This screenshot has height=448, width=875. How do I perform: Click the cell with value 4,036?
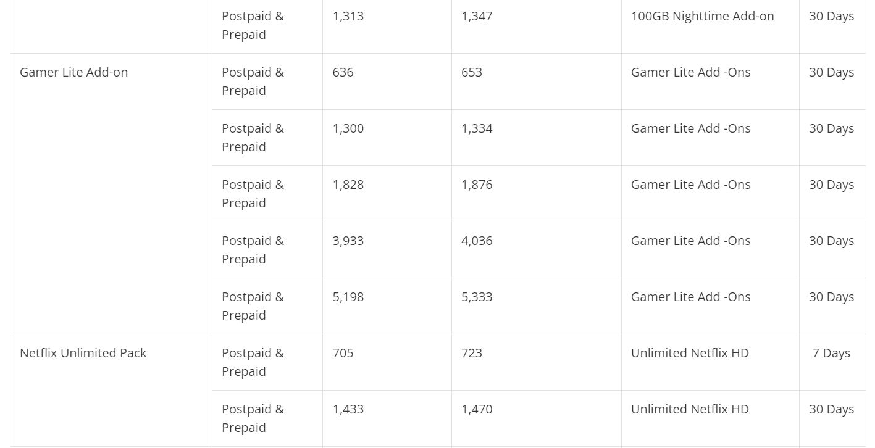(477, 241)
